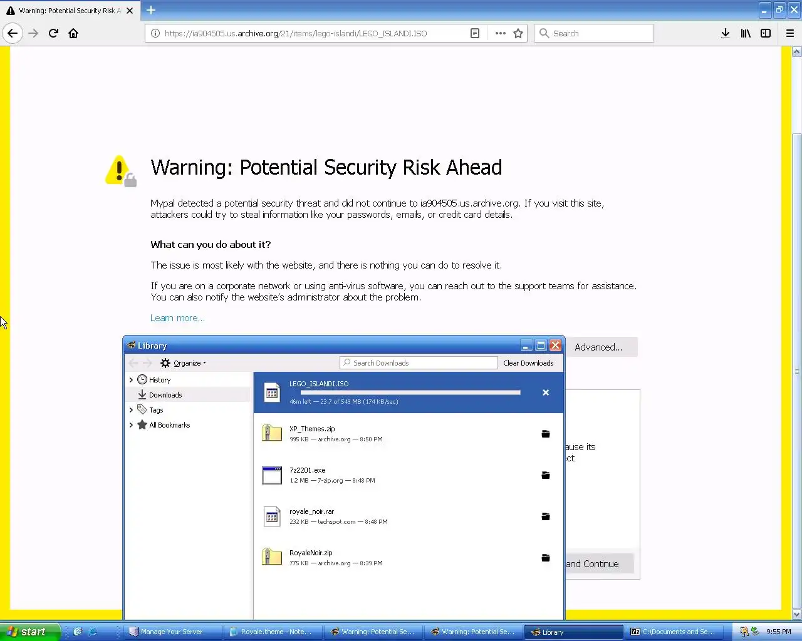Screen dimensions: 802x641
Task: Click the Clear Downloads button
Action: 528,363
